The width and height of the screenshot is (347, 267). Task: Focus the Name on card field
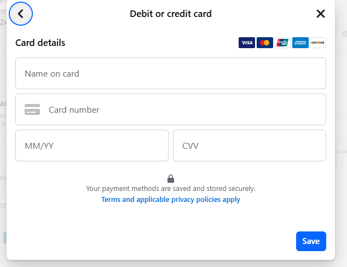[171, 73]
